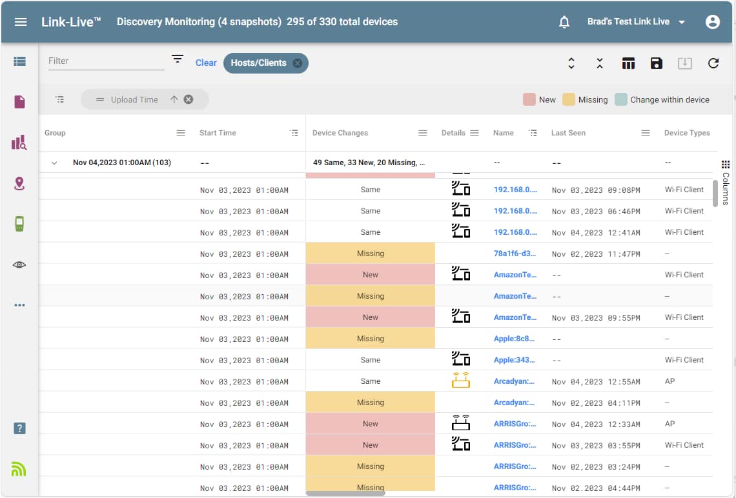
Task: Open Brad's Test Link Live organization dropdown
Action: [x=636, y=22]
